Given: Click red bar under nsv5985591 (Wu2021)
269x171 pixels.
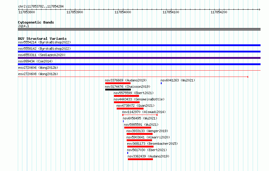Looking at the screenshot, I should coord(138,128).
